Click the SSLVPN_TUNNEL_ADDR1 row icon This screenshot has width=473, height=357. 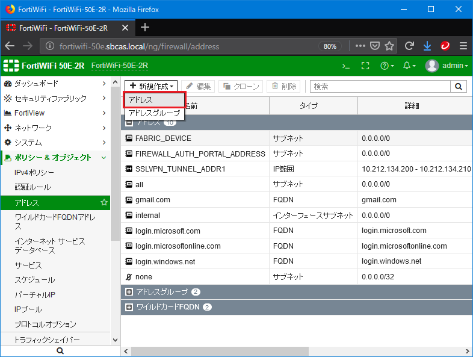pyautogui.click(x=129, y=169)
